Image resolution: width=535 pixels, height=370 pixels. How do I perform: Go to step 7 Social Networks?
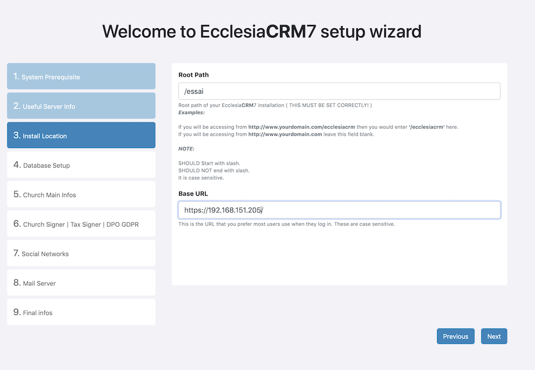[81, 253]
